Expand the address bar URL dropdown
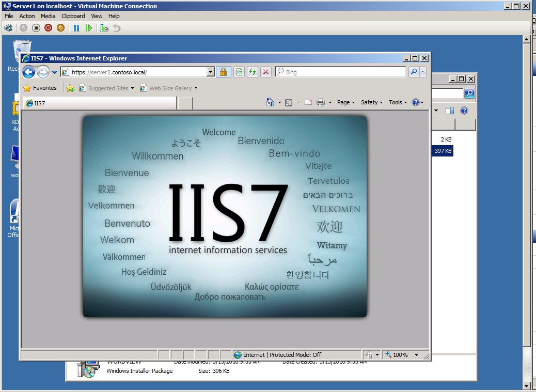The height and width of the screenshot is (392, 536). [211, 72]
